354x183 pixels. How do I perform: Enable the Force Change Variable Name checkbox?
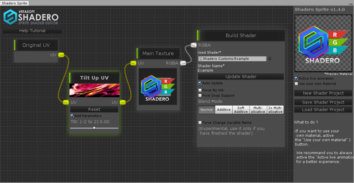200,123
